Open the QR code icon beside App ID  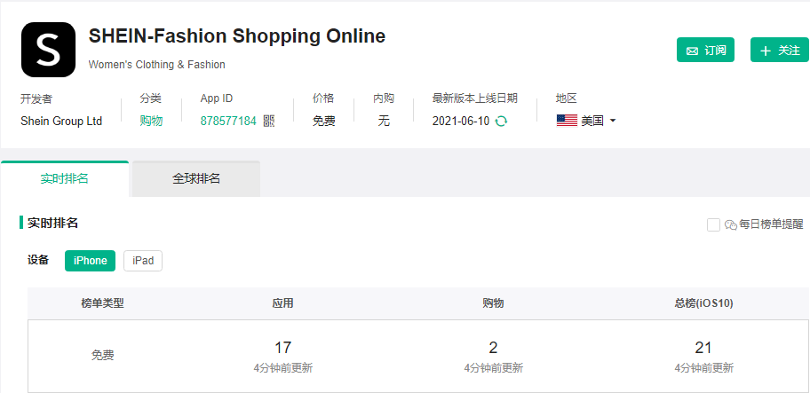(x=269, y=122)
